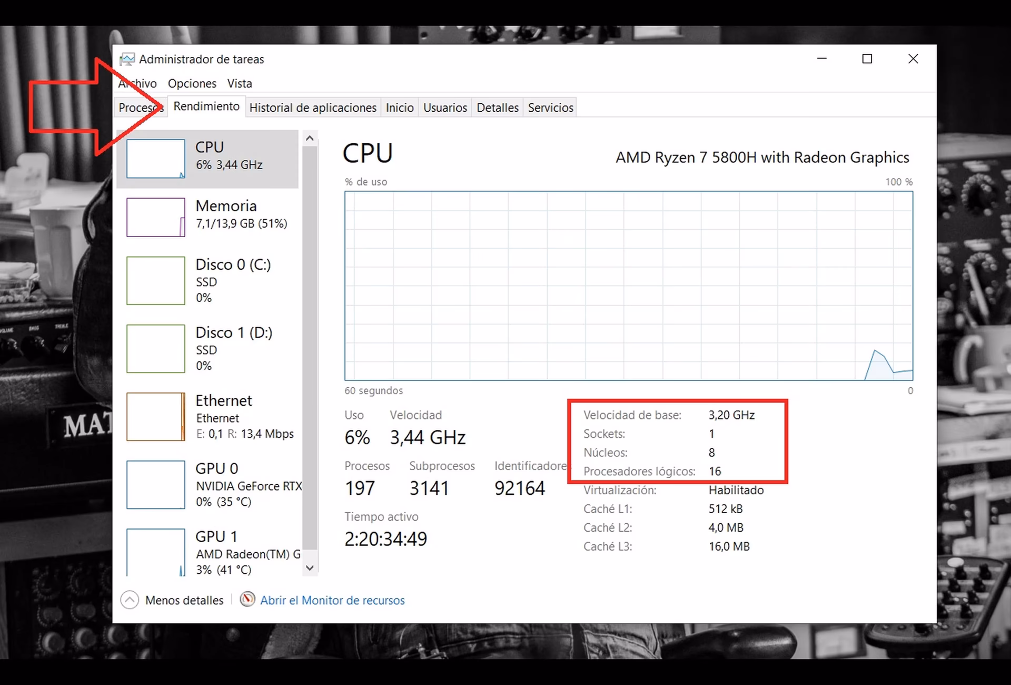Click the Tiempo activo value 2:20:34:49

point(385,539)
